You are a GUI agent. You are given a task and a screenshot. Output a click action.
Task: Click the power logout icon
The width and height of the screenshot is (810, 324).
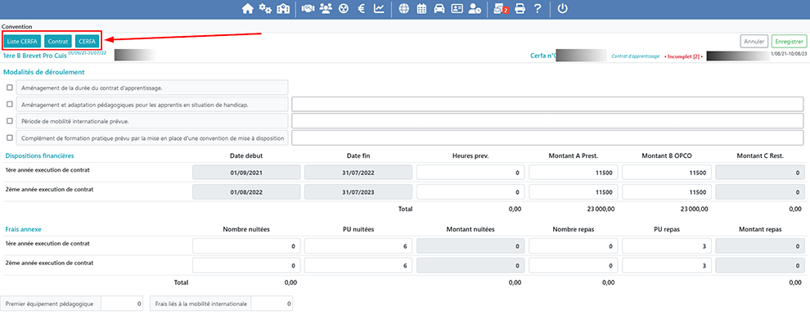click(x=563, y=9)
